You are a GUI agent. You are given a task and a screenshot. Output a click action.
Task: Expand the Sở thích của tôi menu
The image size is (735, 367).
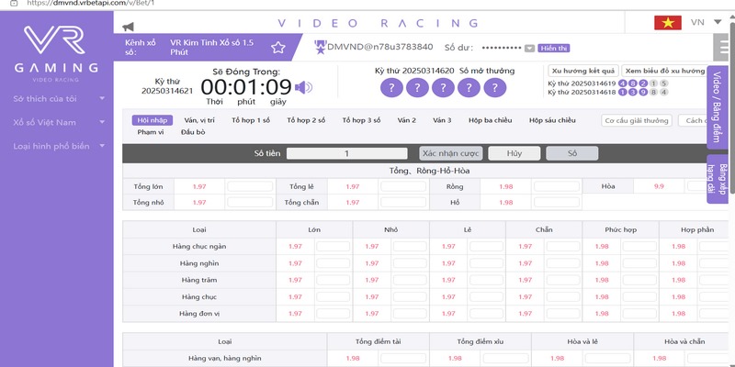(x=55, y=98)
